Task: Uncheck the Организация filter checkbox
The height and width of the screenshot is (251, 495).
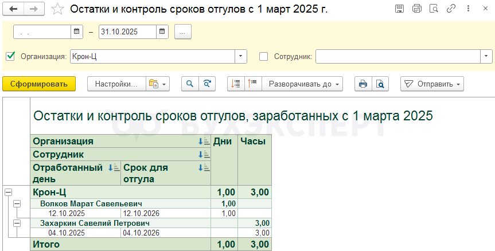Action: (10, 56)
